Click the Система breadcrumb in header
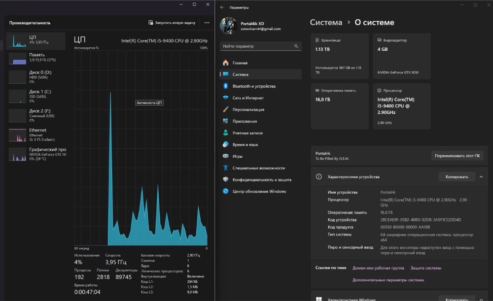Image resolution: width=493 pixels, height=301 pixels. (x=326, y=22)
